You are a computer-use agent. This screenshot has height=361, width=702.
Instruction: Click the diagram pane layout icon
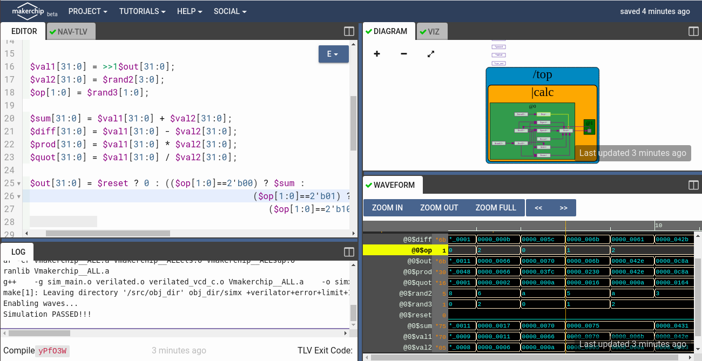tap(693, 31)
